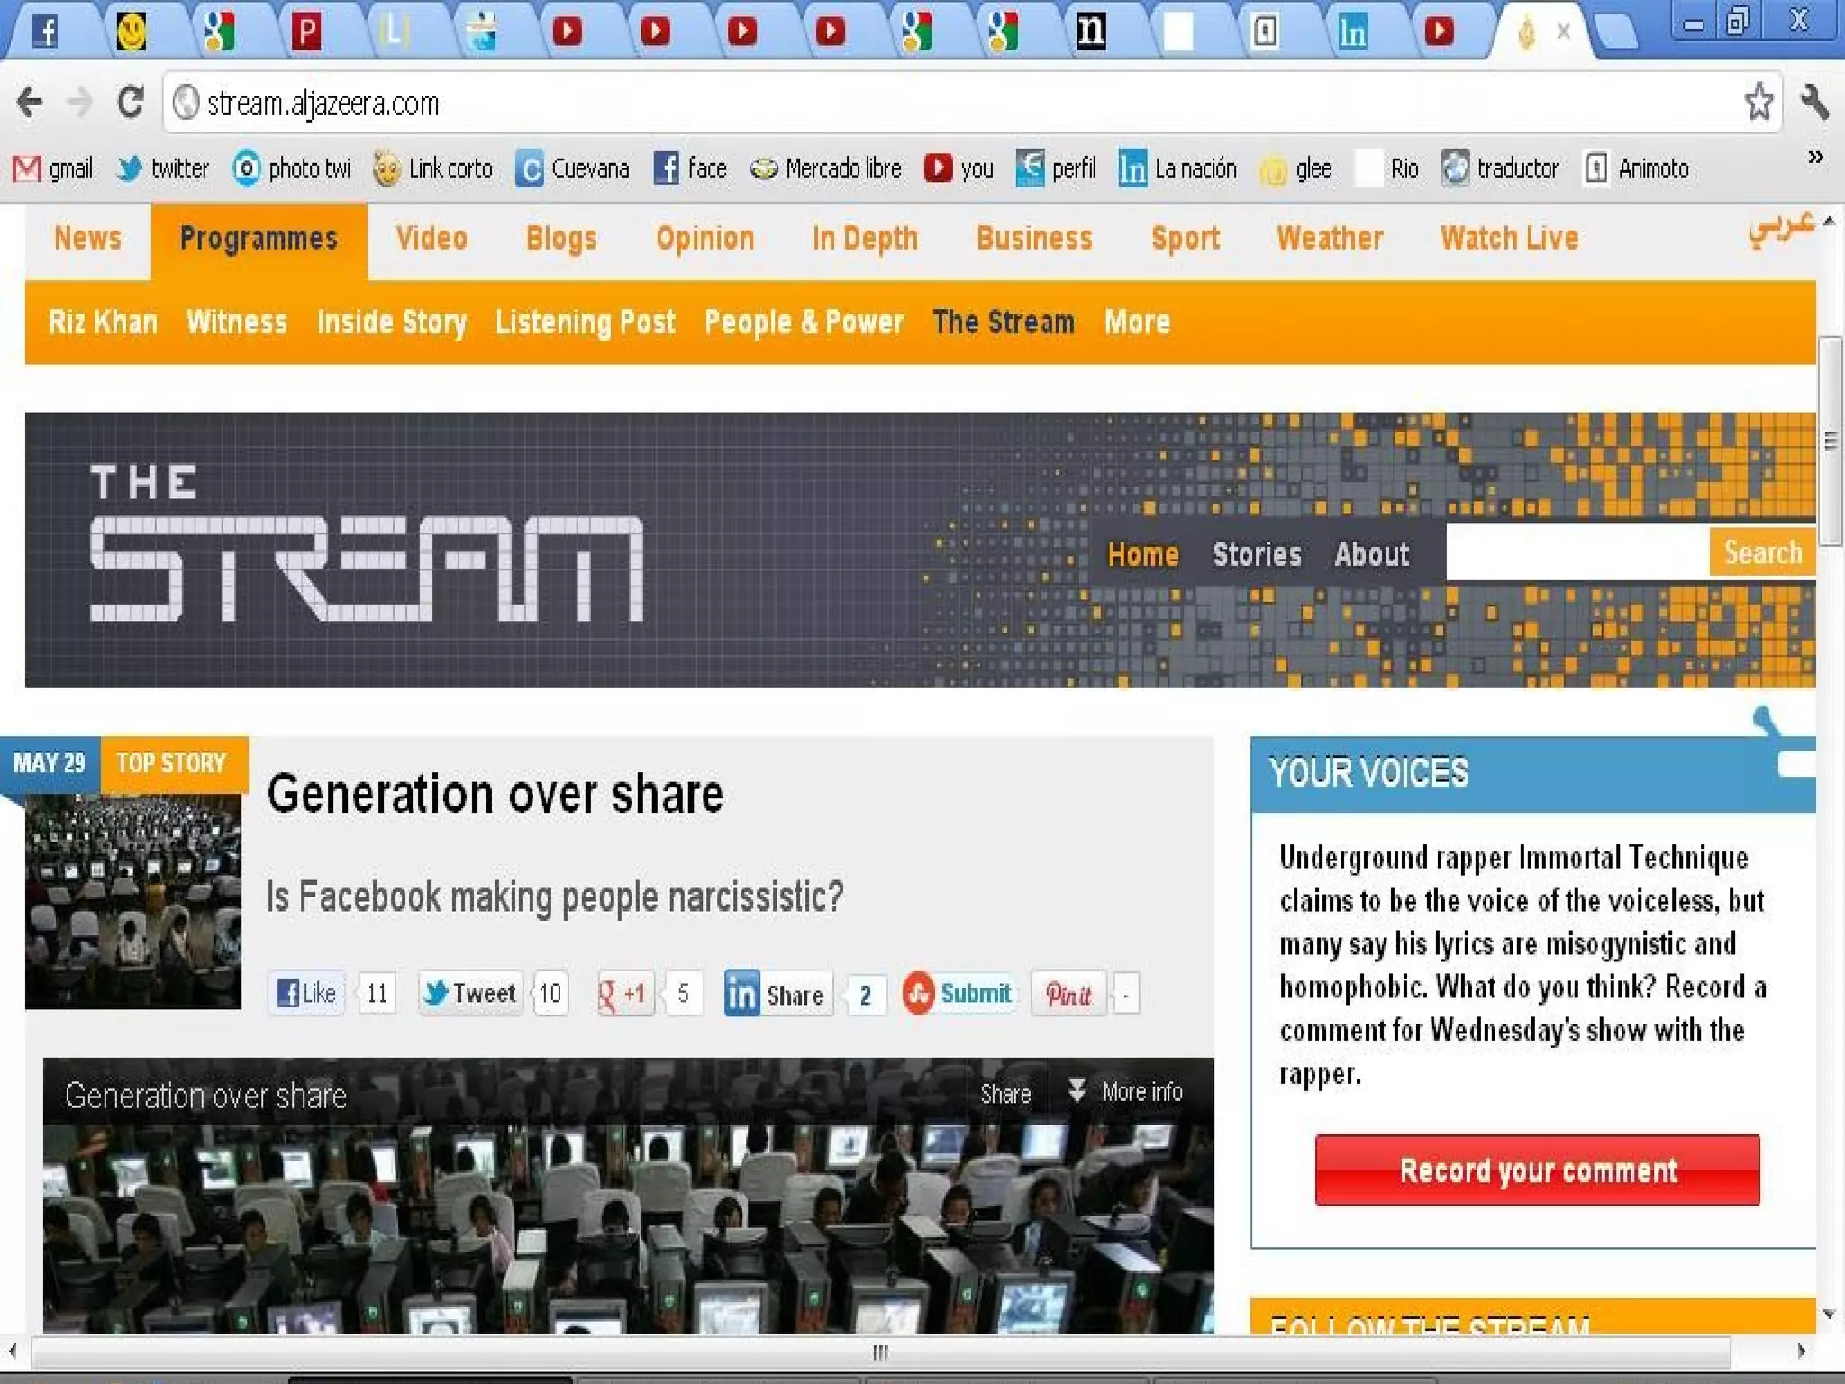The width and height of the screenshot is (1845, 1384).
Task: Click the orange Search button
Action: [x=1763, y=552]
